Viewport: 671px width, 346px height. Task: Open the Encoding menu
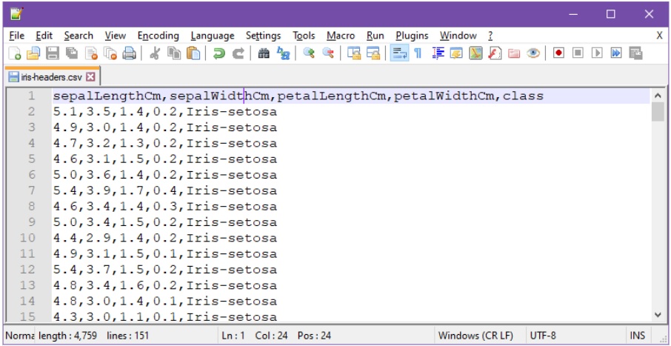[x=158, y=36]
